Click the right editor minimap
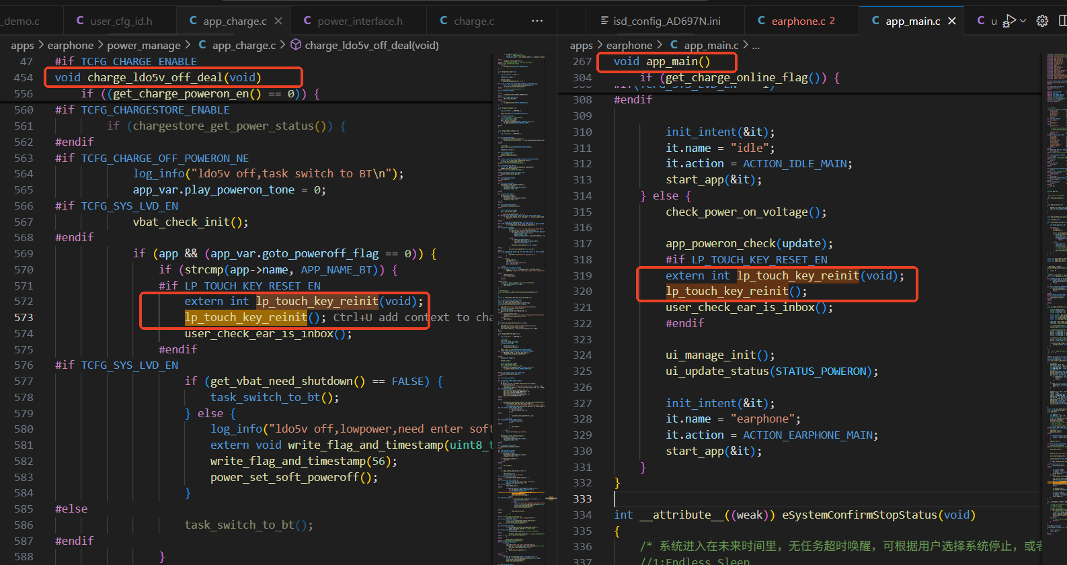 1056,309
